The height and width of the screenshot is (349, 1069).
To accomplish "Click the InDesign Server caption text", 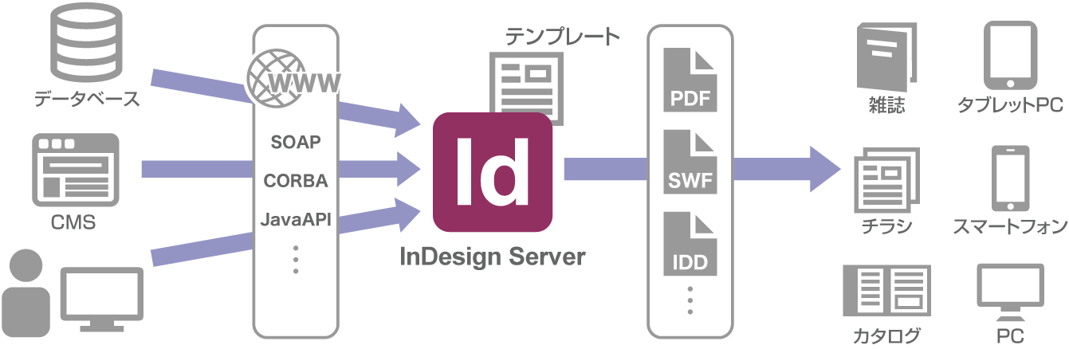I will pos(492,257).
